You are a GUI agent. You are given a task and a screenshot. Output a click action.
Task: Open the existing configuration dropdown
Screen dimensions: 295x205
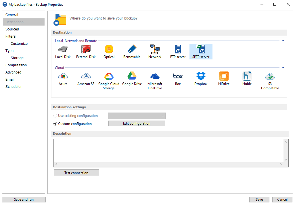pos(137,116)
